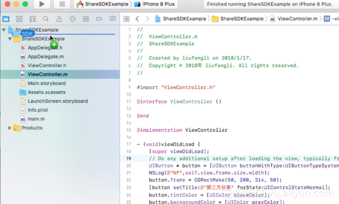Click the Copyright comment line
339x204 pixels.
(x=218, y=65)
